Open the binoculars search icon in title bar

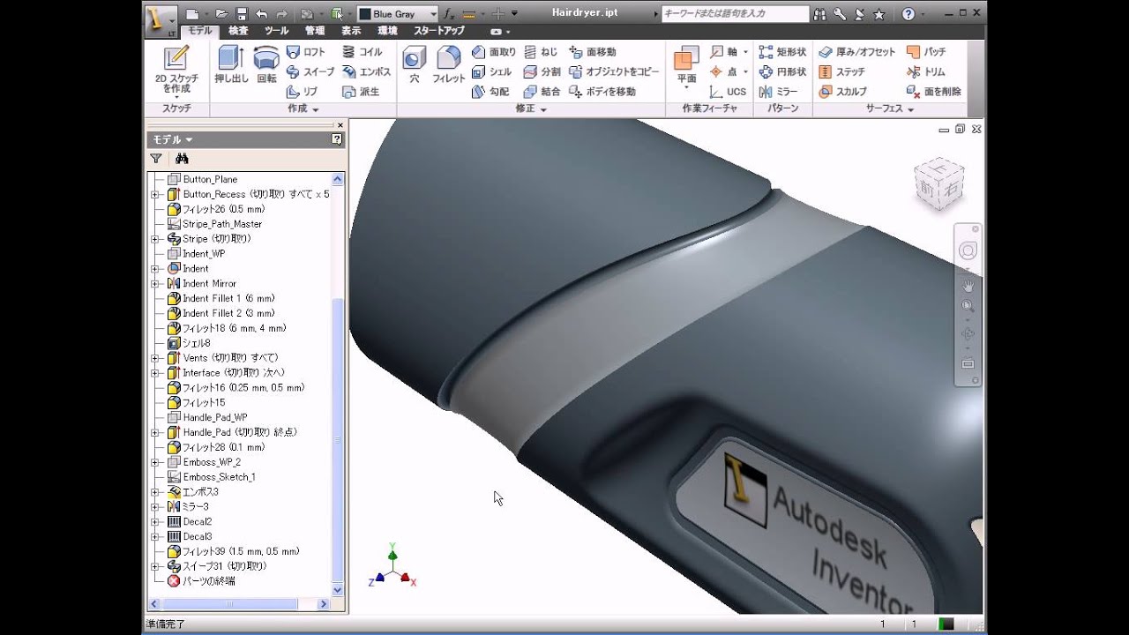point(820,14)
